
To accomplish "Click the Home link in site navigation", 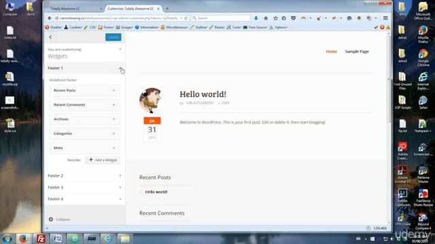I will 331,52.
